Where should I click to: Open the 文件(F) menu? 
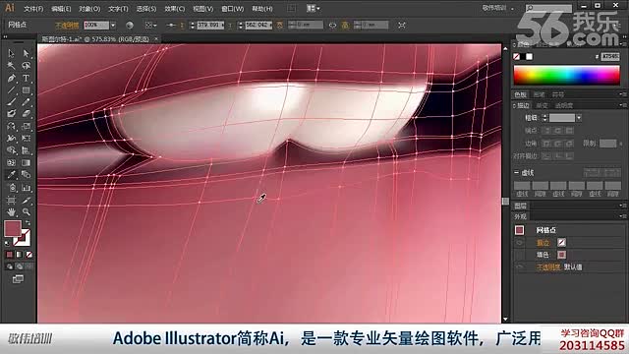point(33,9)
